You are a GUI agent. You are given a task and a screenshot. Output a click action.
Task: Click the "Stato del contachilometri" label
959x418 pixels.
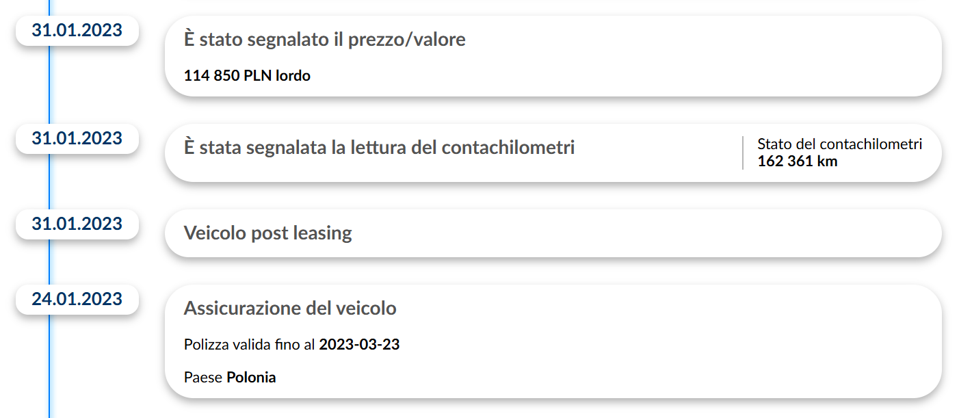tap(839, 144)
